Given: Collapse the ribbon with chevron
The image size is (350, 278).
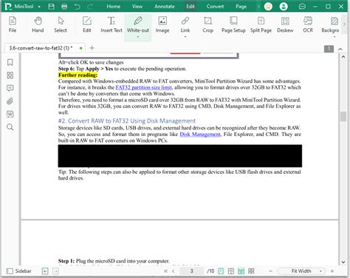Looking at the screenshot, I should pyautogui.click(x=340, y=49).
